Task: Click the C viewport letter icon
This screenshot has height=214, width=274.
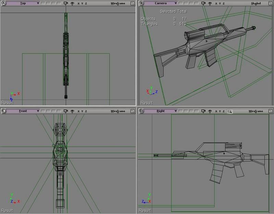Action: pos(3,111)
